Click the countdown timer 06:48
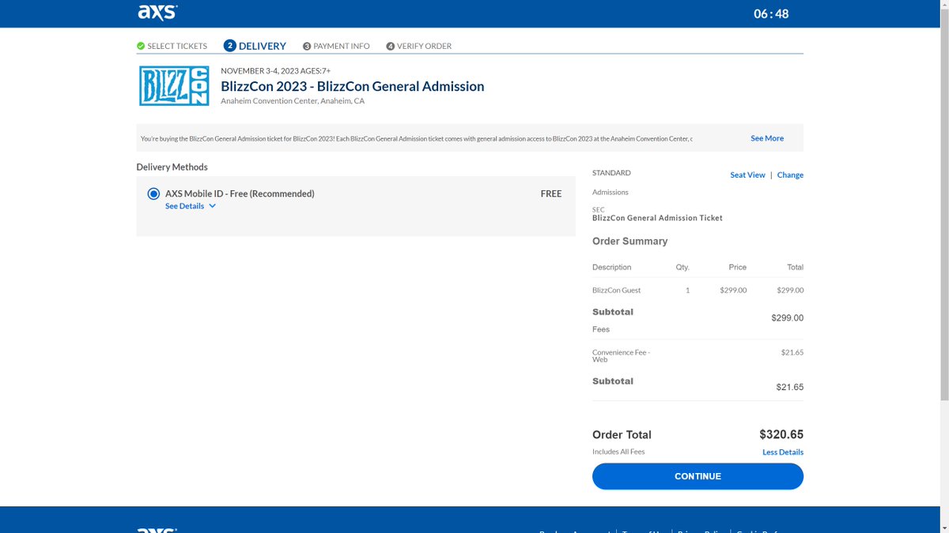 pyautogui.click(x=771, y=13)
